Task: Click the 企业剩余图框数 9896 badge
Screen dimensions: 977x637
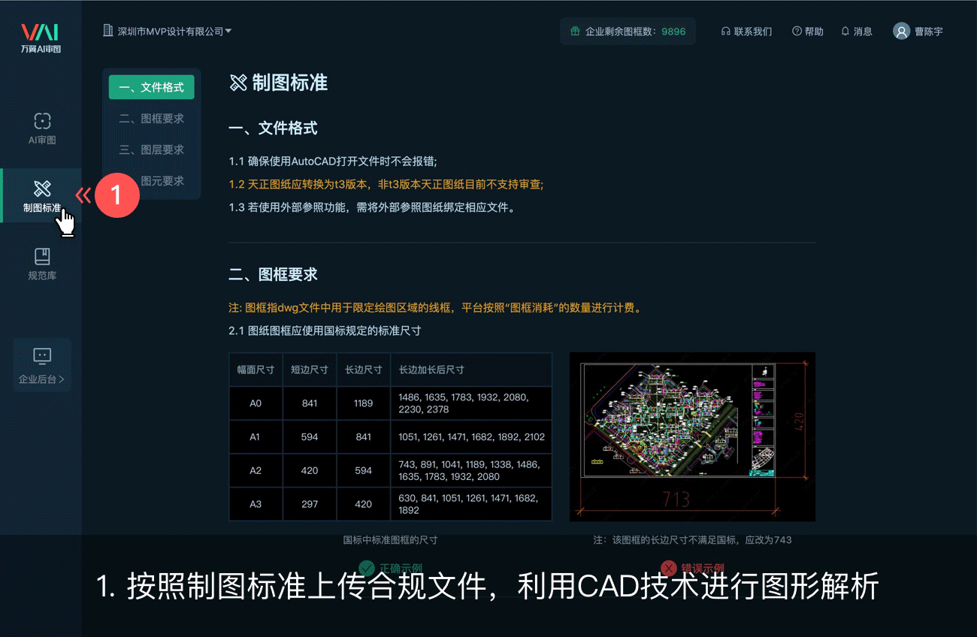Action: click(628, 32)
